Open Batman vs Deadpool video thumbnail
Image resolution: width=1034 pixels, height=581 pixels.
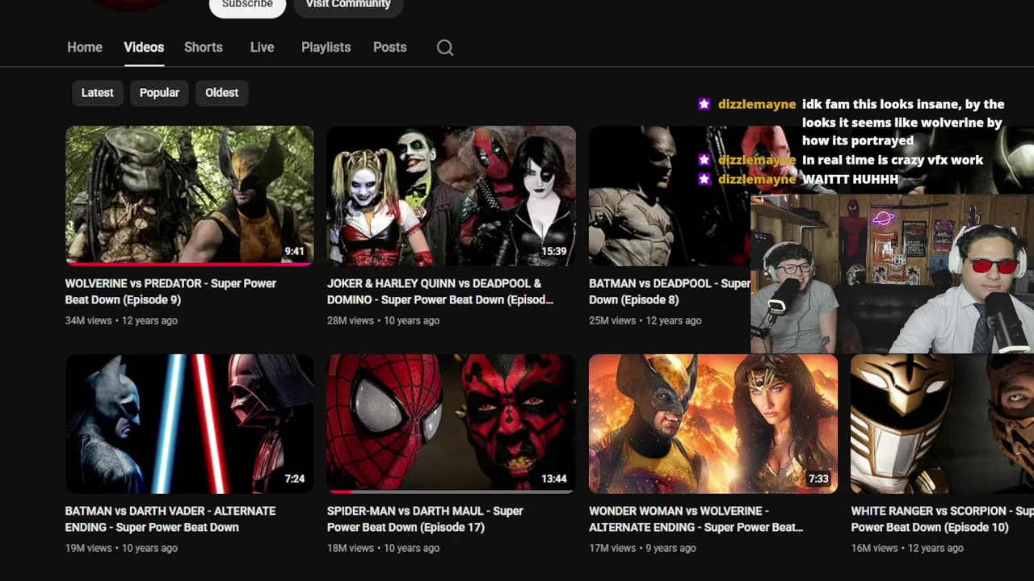(x=669, y=195)
